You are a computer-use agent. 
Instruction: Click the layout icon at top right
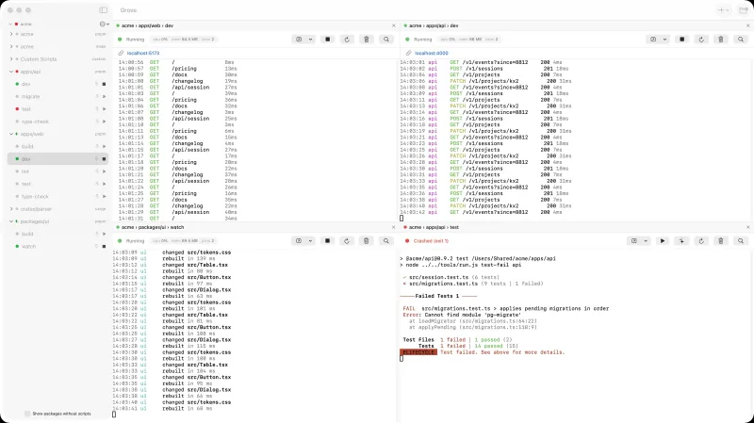click(744, 10)
